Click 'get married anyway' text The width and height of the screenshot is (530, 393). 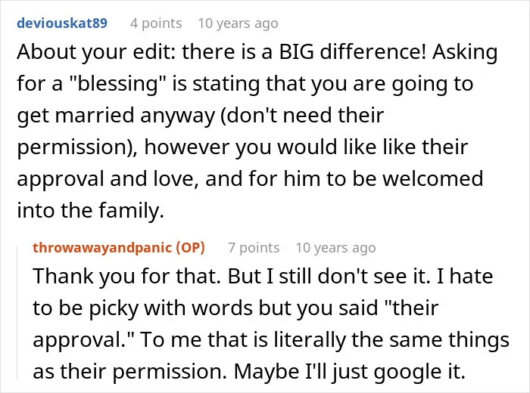116,116
